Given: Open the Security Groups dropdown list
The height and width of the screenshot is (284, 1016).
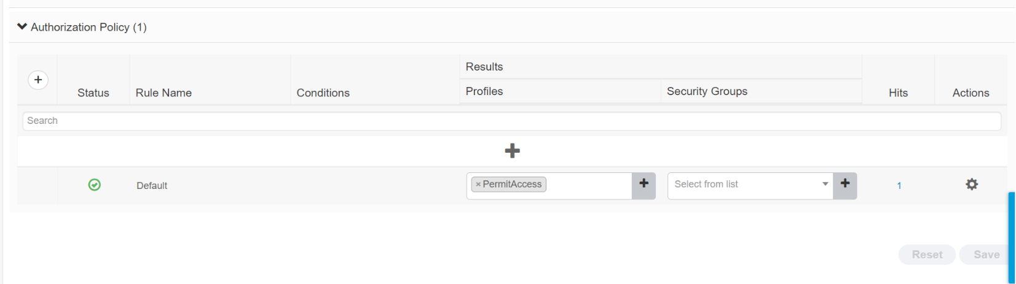Looking at the screenshot, I should 750,185.
